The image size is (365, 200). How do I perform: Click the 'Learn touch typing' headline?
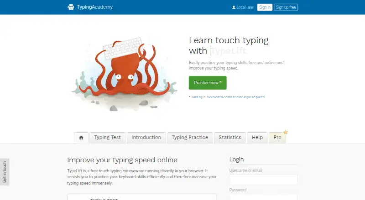[229, 40]
